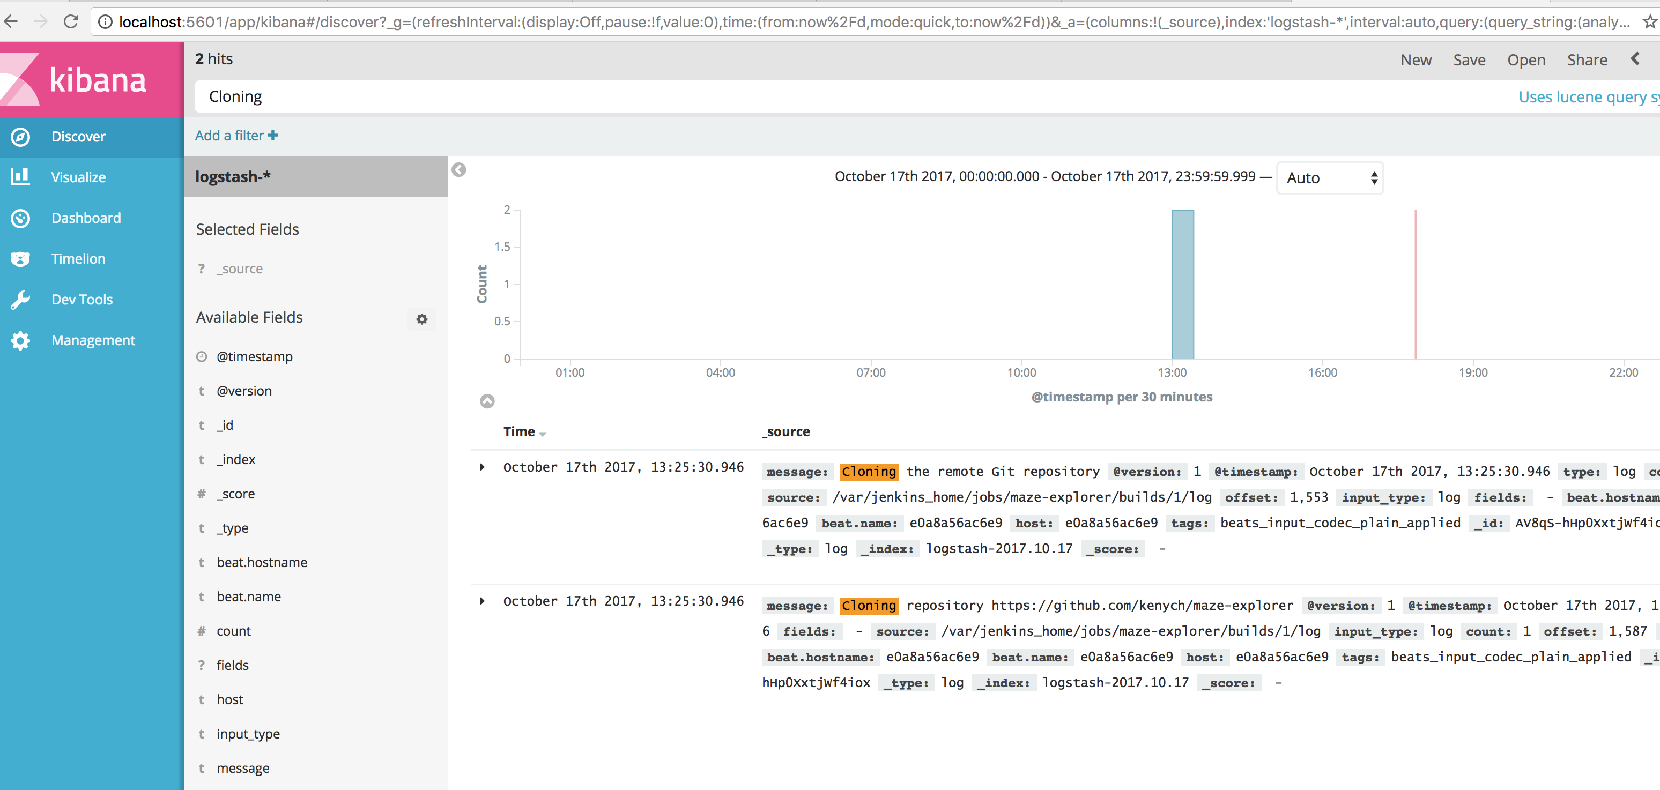Click the hash icon next to _score

pos(202,494)
